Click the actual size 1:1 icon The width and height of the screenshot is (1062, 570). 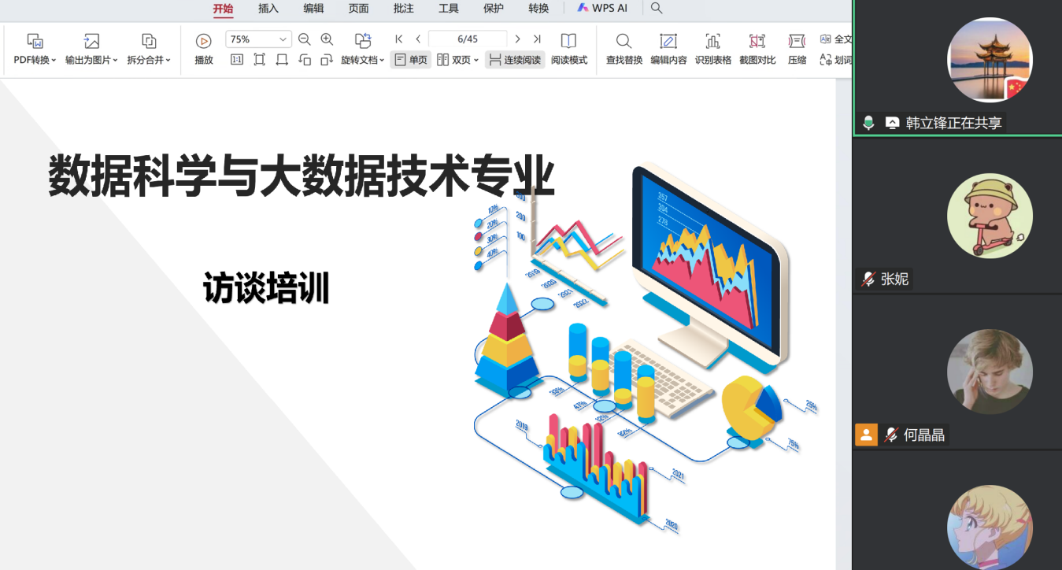237,60
